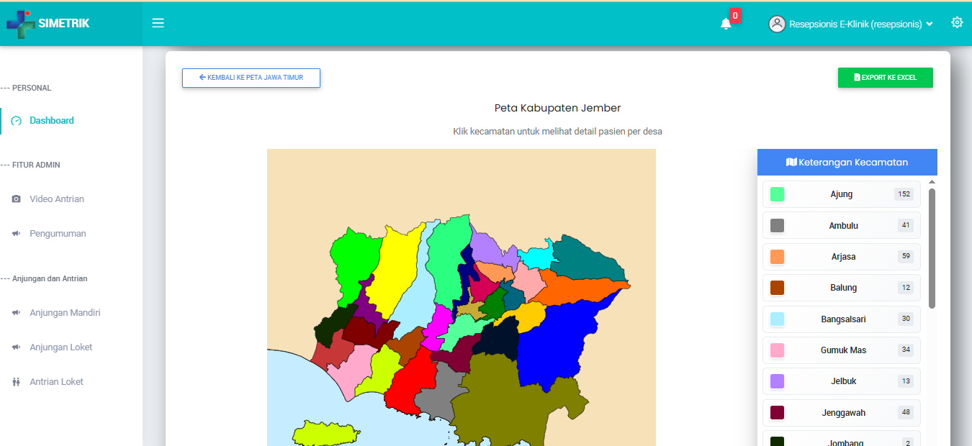
Task: Select the Ambulu legend name
Action: (843, 226)
